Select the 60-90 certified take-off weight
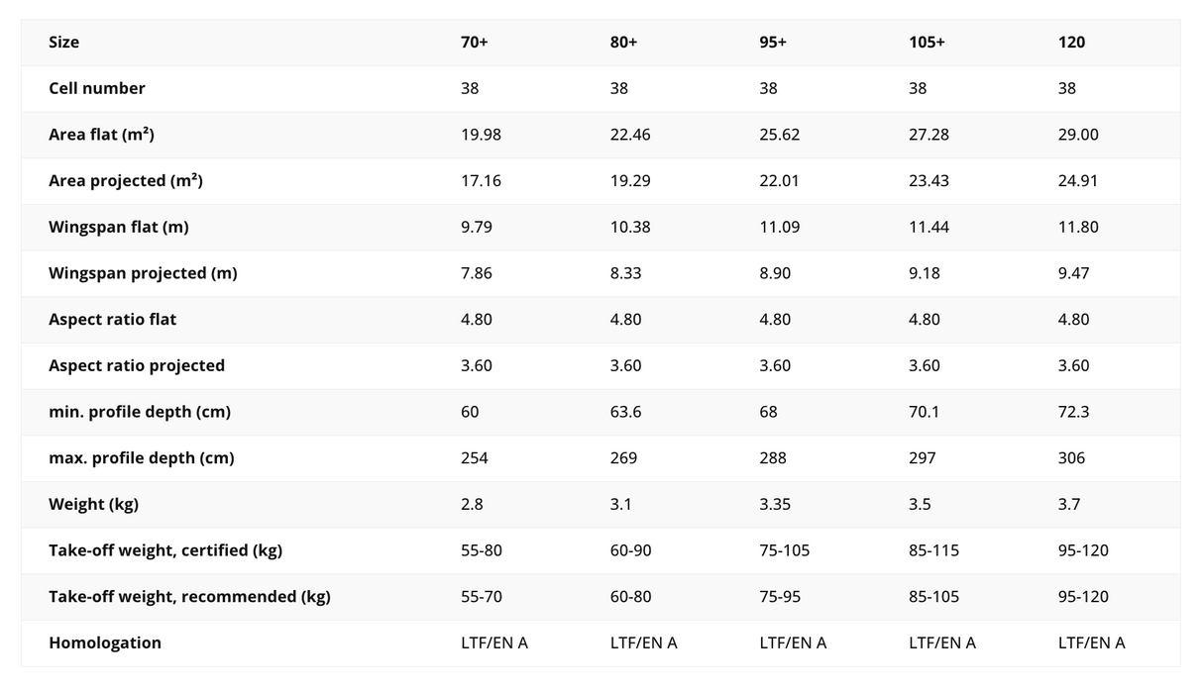Image resolution: width=1203 pixels, height=691 pixels. click(x=631, y=550)
